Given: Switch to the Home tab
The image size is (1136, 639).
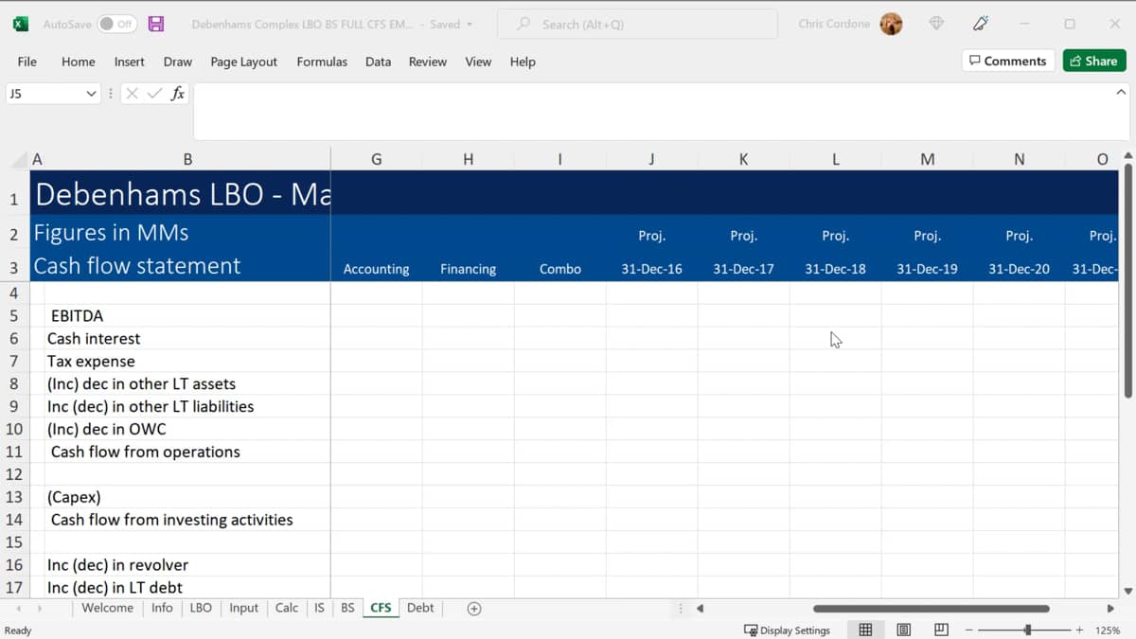Looking at the screenshot, I should [78, 62].
